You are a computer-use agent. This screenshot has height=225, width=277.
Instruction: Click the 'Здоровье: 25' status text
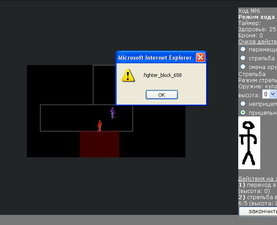(257, 29)
